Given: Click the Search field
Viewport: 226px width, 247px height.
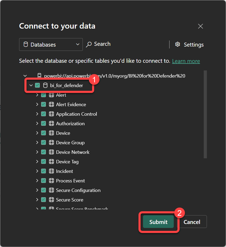Looking at the screenshot, I should pos(102,44).
